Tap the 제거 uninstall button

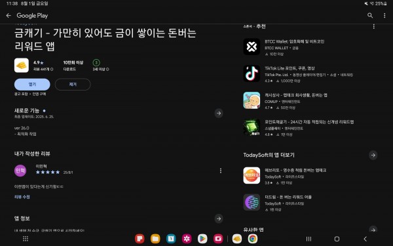[x=73, y=85]
